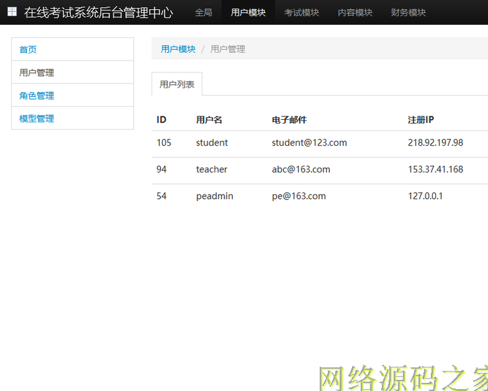Click the username student

point(211,142)
